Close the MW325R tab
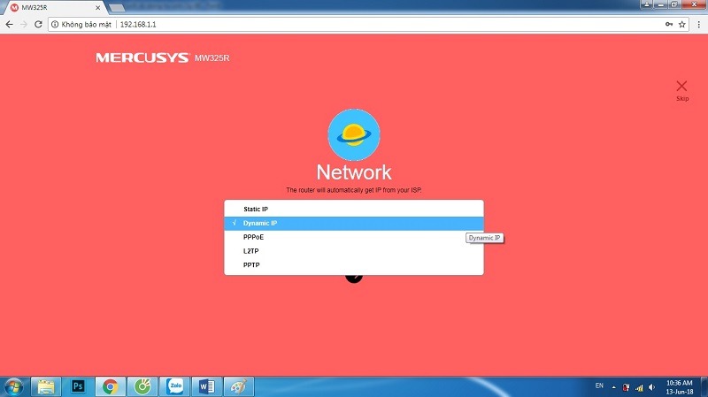Image resolution: width=708 pixels, height=397 pixels. tap(97, 8)
